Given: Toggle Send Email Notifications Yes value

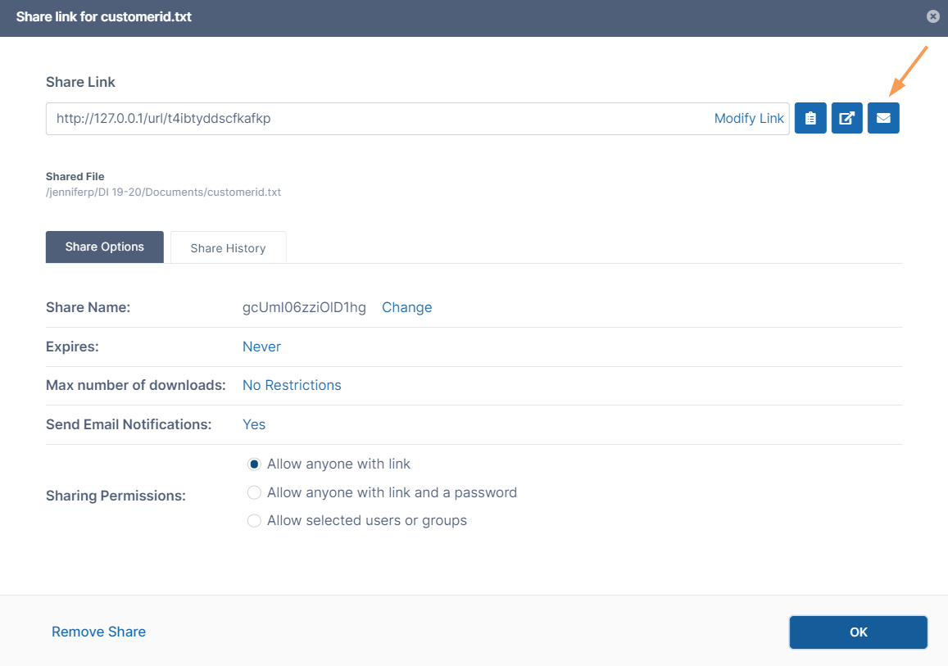Looking at the screenshot, I should tap(254, 424).
